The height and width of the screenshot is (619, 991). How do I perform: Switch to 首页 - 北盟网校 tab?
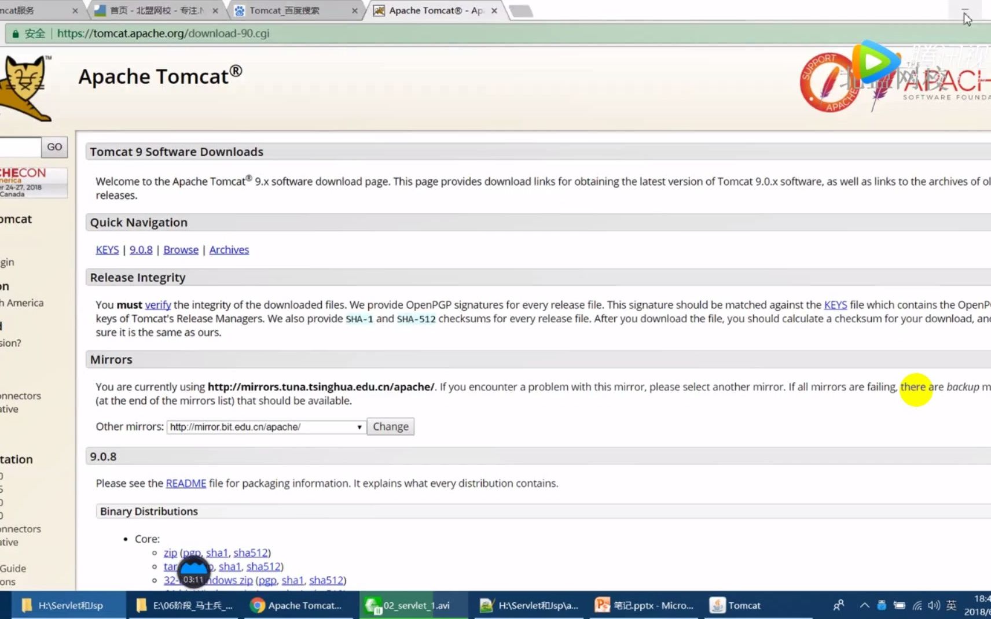tap(156, 10)
